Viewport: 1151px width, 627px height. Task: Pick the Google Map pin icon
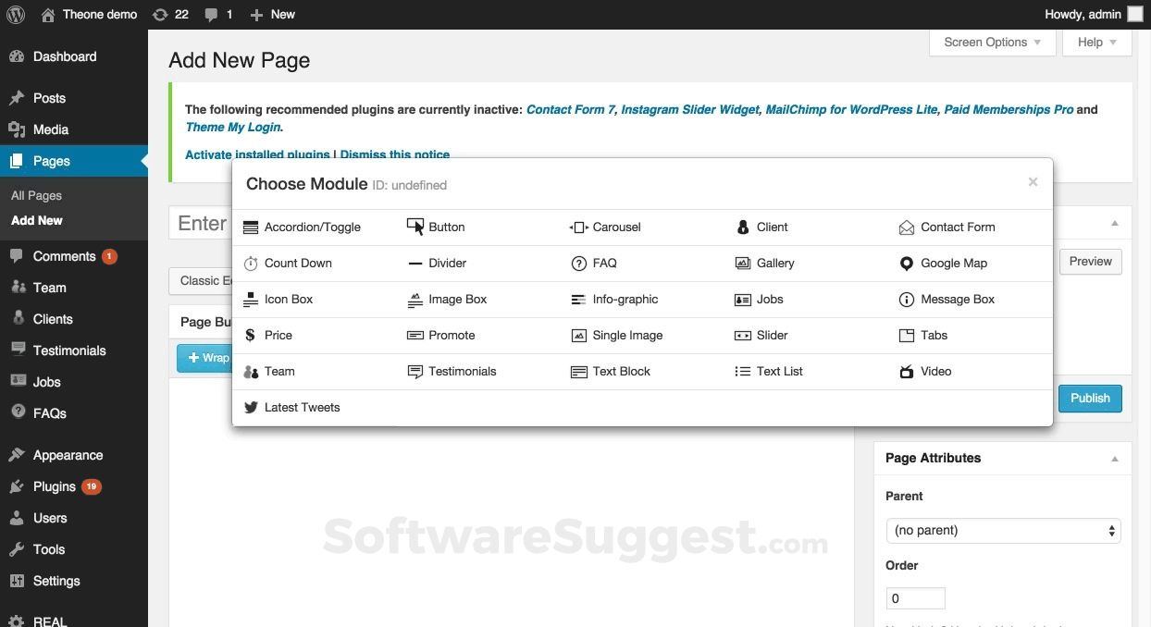pos(907,264)
